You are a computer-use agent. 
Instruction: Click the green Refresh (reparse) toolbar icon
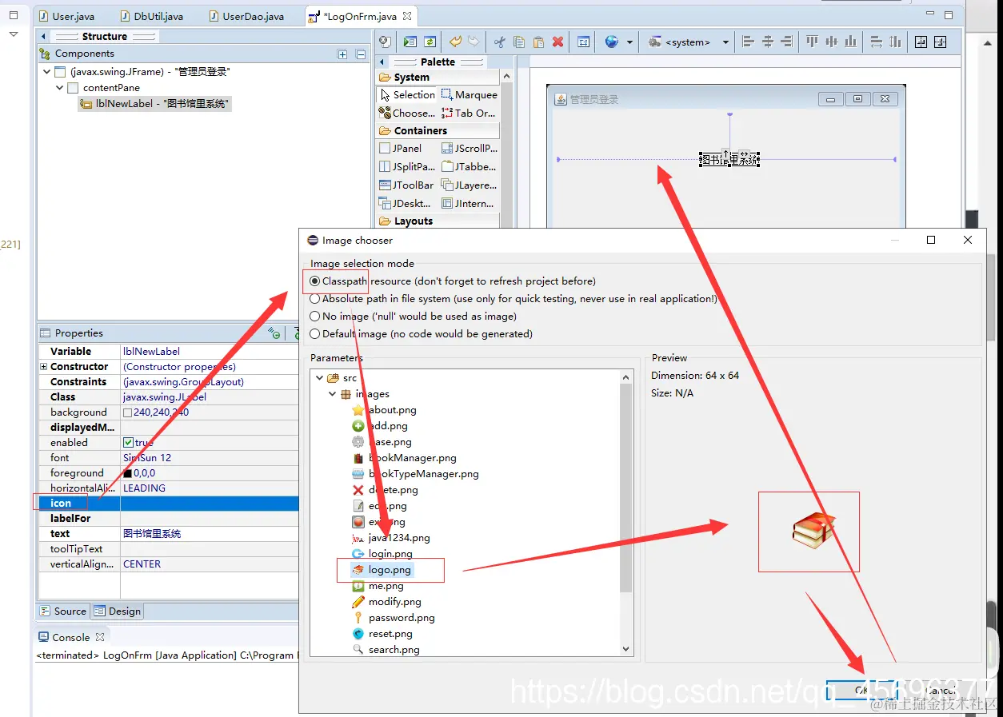coord(430,42)
